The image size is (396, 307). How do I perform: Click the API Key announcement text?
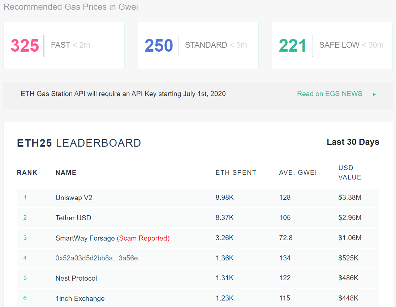[123, 94]
